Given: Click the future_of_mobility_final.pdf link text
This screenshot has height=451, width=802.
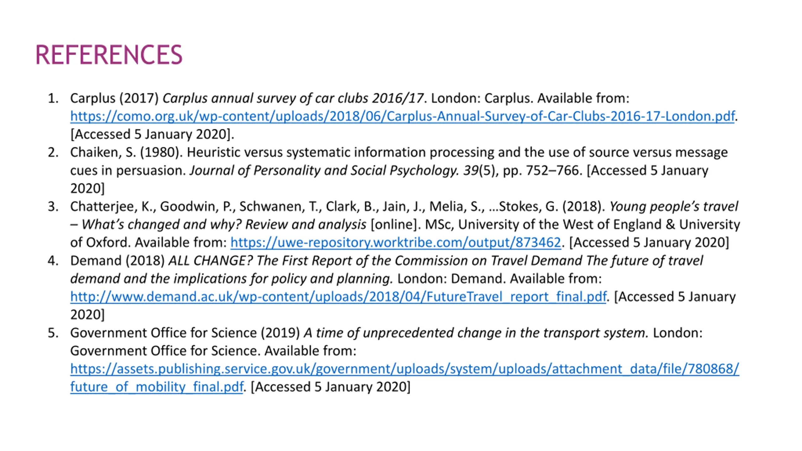Looking at the screenshot, I should [157, 387].
